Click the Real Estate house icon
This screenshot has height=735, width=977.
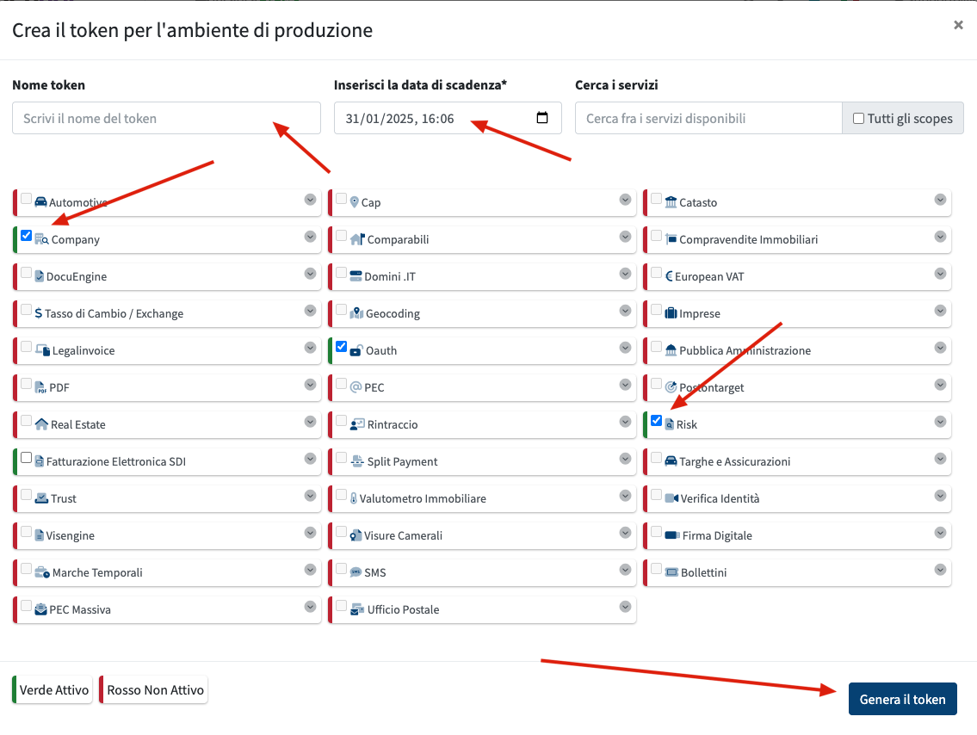click(x=41, y=424)
